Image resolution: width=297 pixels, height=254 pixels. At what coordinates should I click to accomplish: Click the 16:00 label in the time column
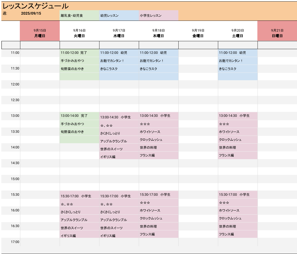[15, 210]
